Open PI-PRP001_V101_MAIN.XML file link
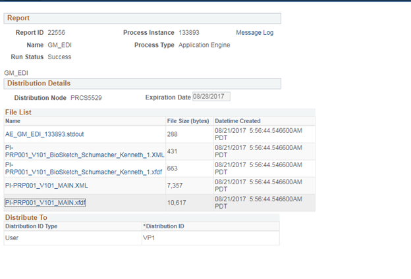The width and height of the screenshot is (411, 279). pyautogui.click(x=46, y=186)
